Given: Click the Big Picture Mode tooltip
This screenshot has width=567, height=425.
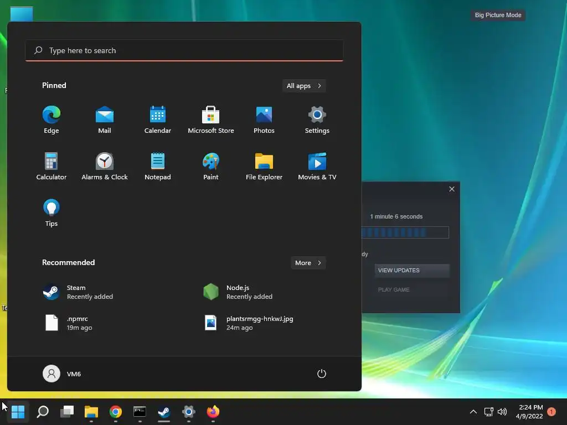Looking at the screenshot, I should pyautogui.click(x=498, y=15).
